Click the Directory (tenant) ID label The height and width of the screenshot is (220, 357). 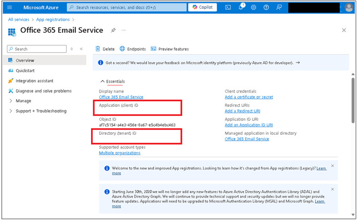click(x=117, y=133)
